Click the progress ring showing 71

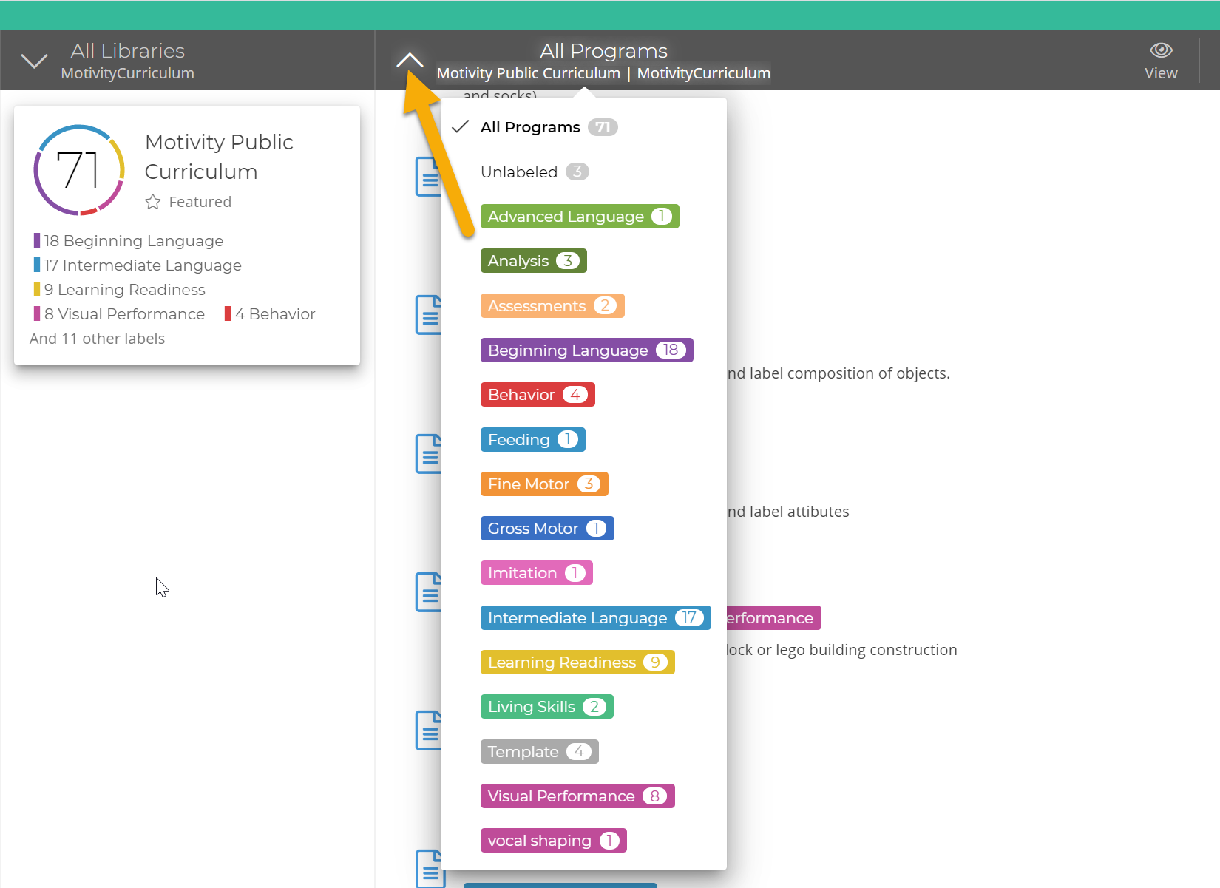tap(78, 170)
